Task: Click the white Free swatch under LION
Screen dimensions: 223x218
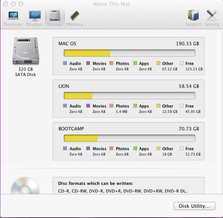Action: pos(182,106)
